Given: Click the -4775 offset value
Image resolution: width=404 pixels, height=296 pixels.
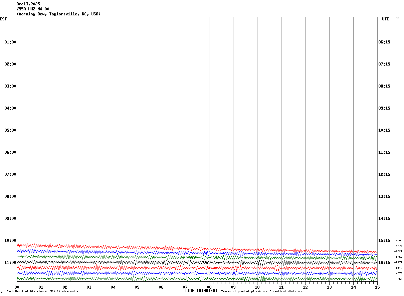Looking at the screenshot, I should point(398,246).
